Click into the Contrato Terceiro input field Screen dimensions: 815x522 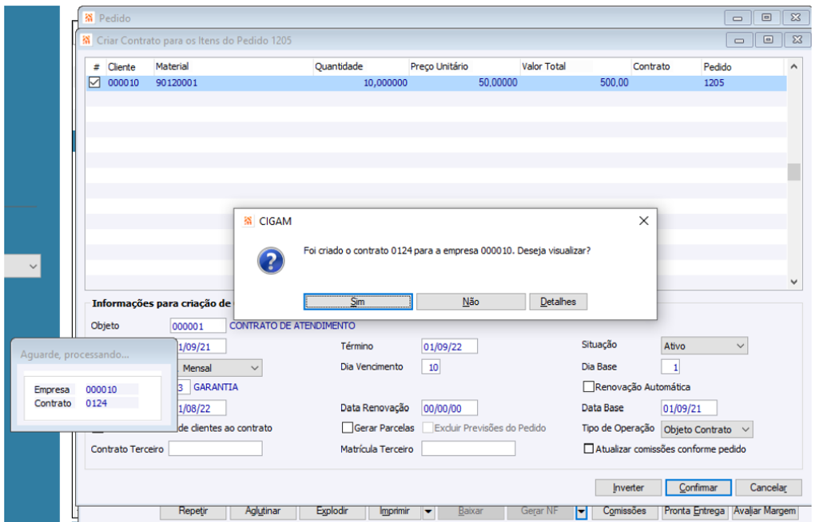215,449
